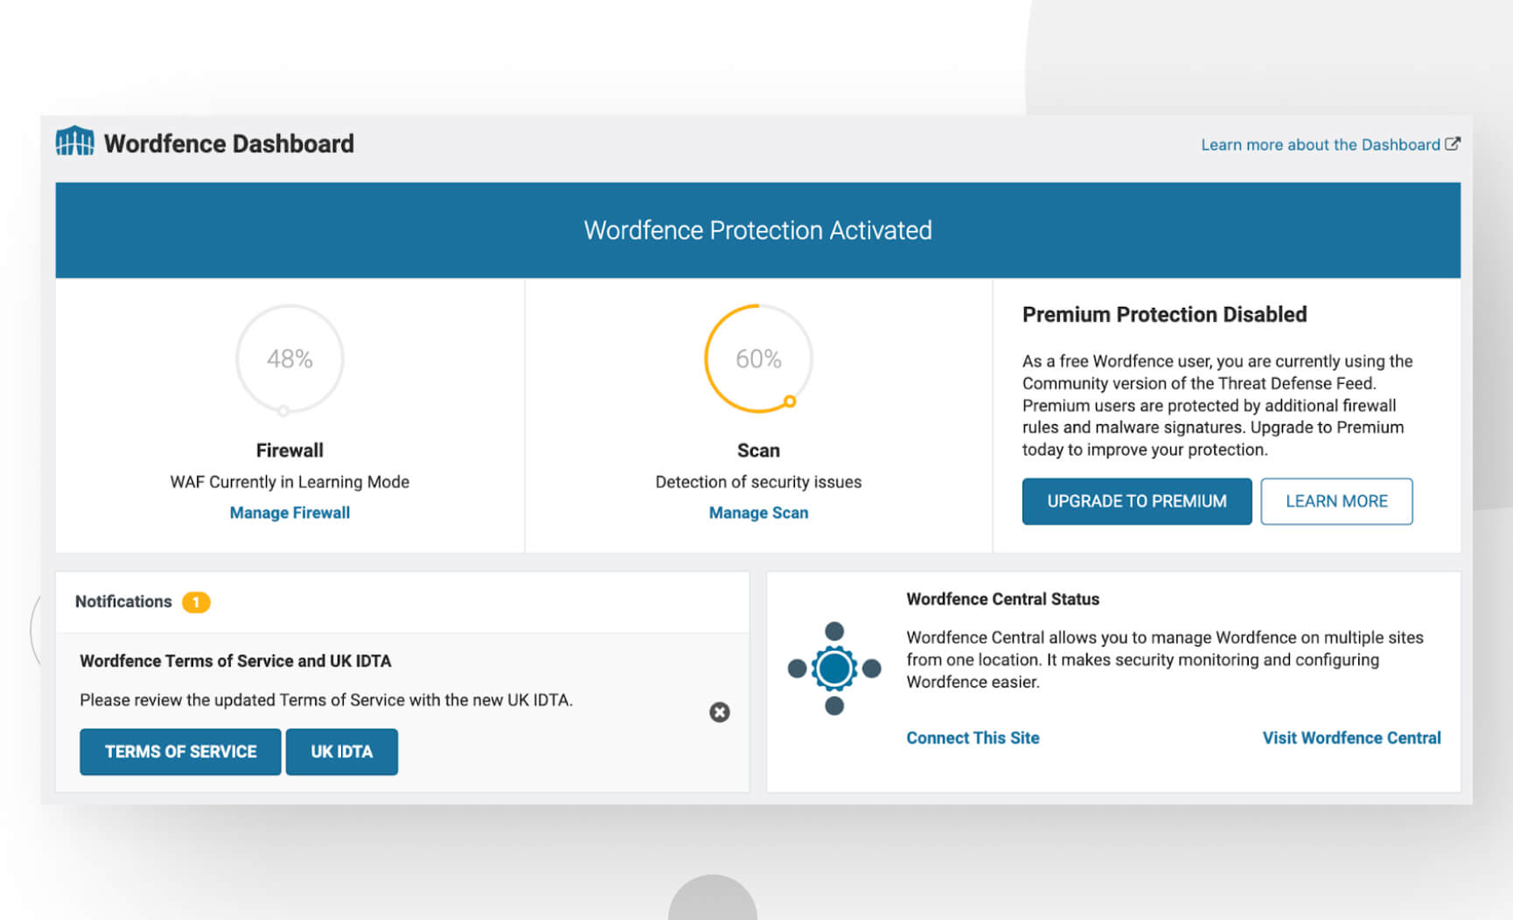Image resolution: width=1513 pixels, height=920 pixels.
Task: Select the Wordfence Terms of Service notification title
Action: coord(234,661)
